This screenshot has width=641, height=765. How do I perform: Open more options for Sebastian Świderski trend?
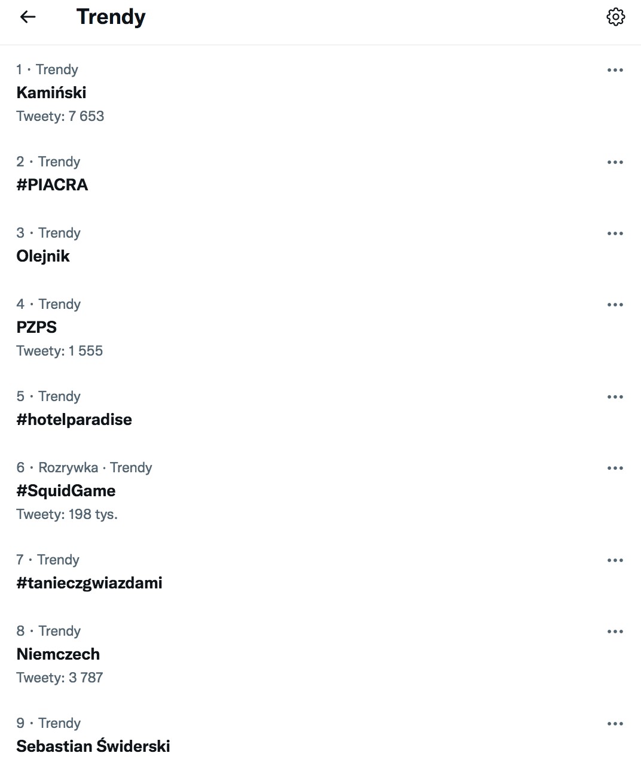[x=615, y=724]
